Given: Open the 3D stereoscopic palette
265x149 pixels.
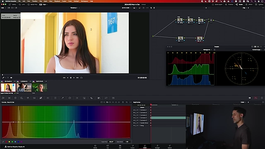Looking at the screenshot, I should point(113,98).
